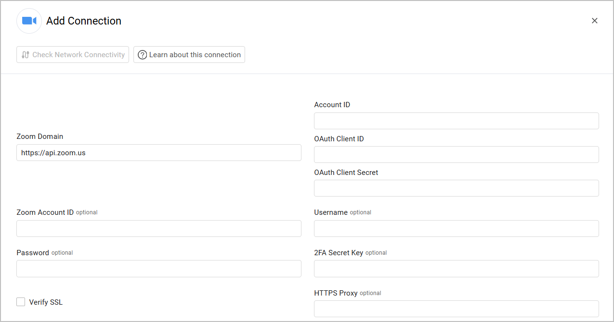614x322 pixels.
Task: Enable the Verify SSL checkbox
Action: coord(21,302)
